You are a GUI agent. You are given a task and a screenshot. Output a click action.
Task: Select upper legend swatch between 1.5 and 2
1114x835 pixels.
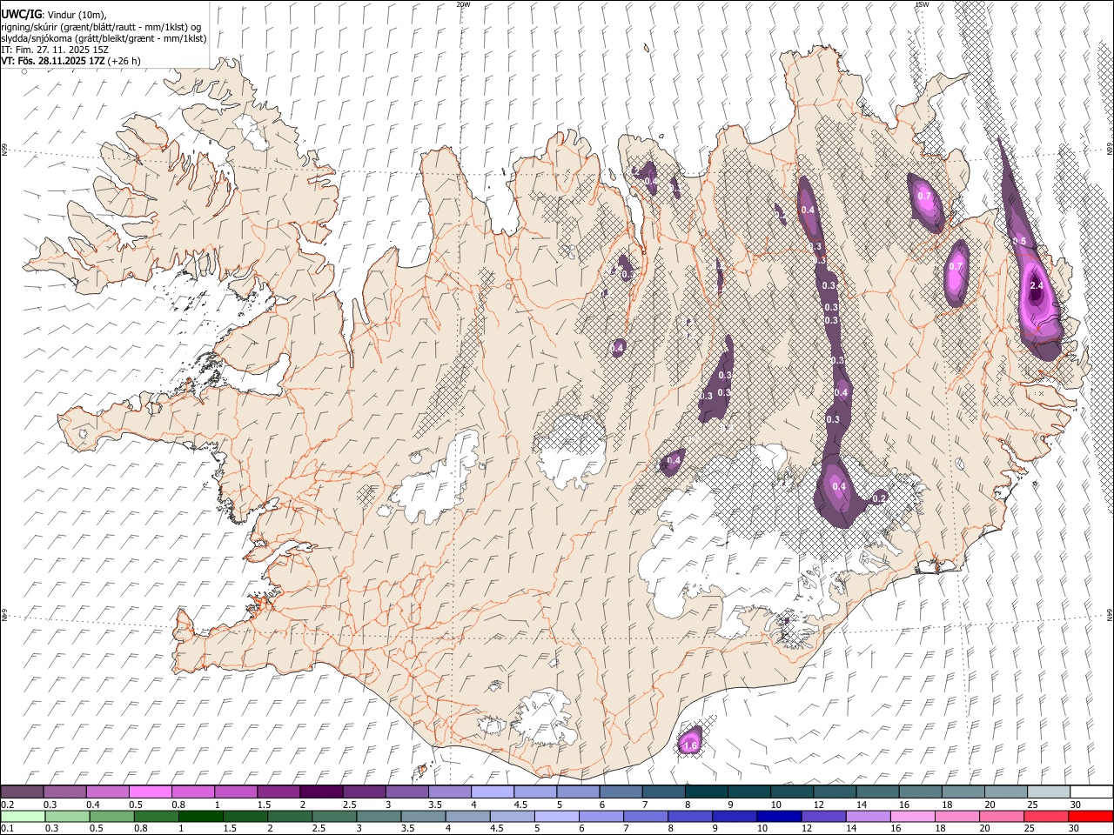278,792
